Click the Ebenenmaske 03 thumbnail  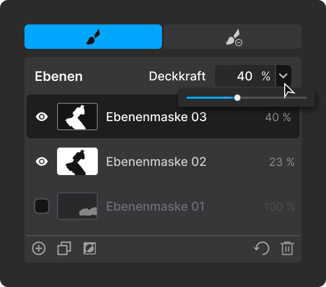(77, 117)
